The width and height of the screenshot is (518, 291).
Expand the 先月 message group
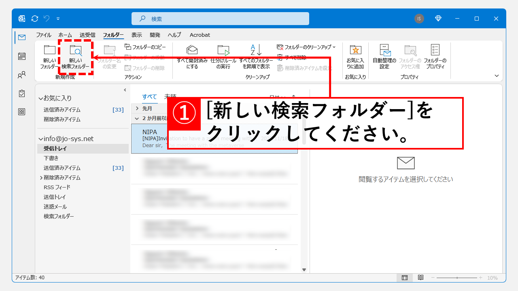tap(137, 108)
